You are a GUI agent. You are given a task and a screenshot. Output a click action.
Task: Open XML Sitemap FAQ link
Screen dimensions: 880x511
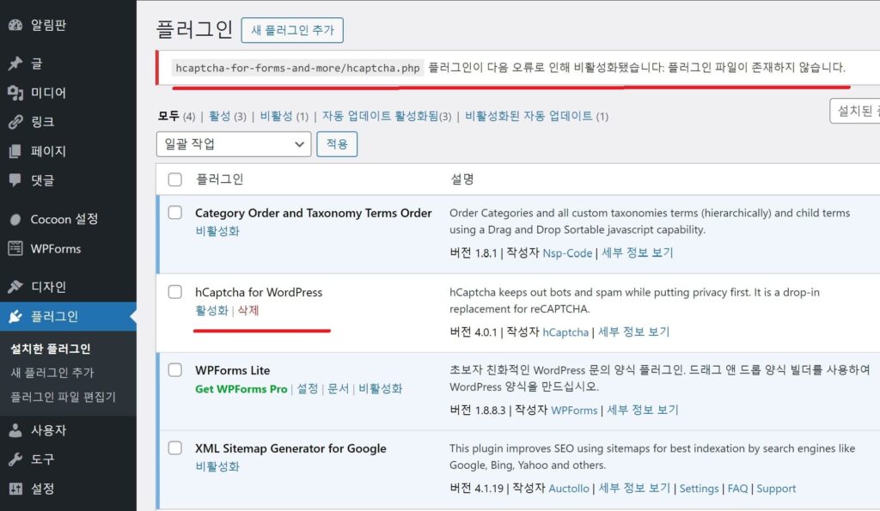[737, 489]
